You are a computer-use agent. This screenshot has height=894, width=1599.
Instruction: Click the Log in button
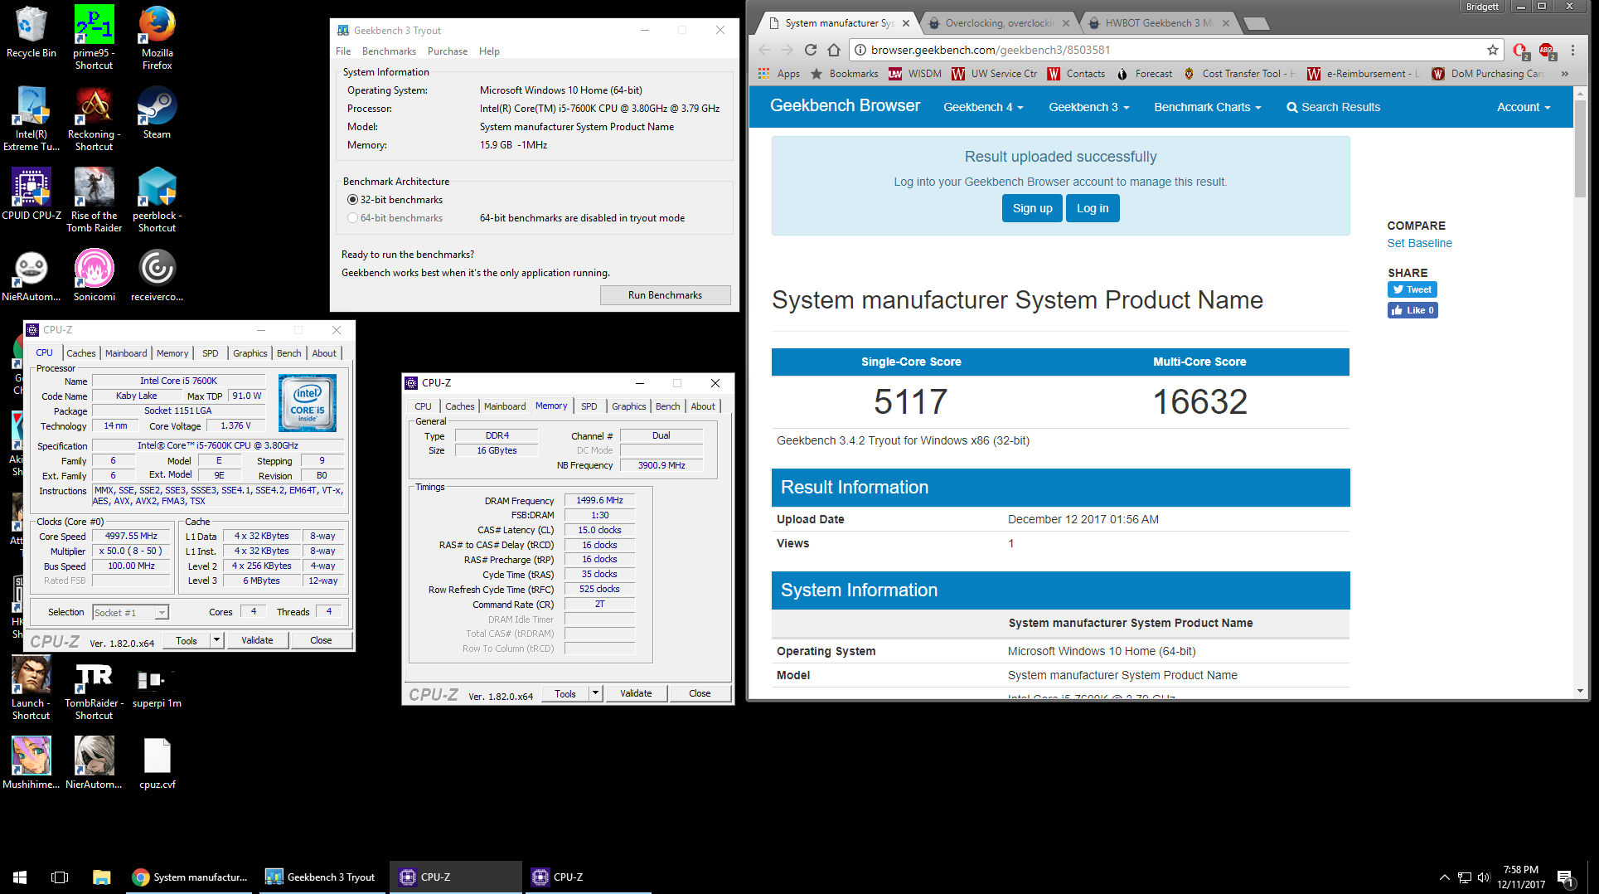[x=1093, y=208]
